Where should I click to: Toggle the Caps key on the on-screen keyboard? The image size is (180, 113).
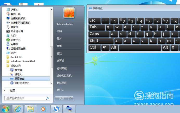99,34
